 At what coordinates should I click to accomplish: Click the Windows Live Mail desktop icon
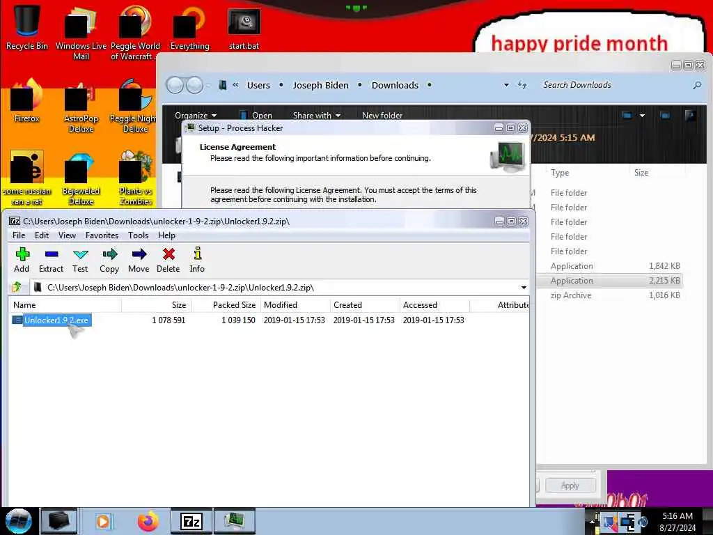pyautogui.click(x=81, y=33)
